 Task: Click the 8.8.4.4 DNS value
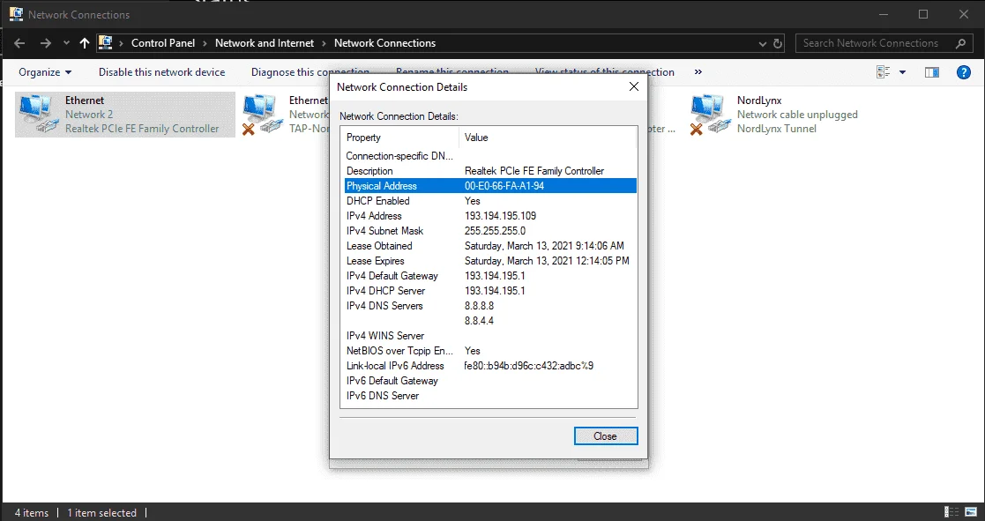479,321
